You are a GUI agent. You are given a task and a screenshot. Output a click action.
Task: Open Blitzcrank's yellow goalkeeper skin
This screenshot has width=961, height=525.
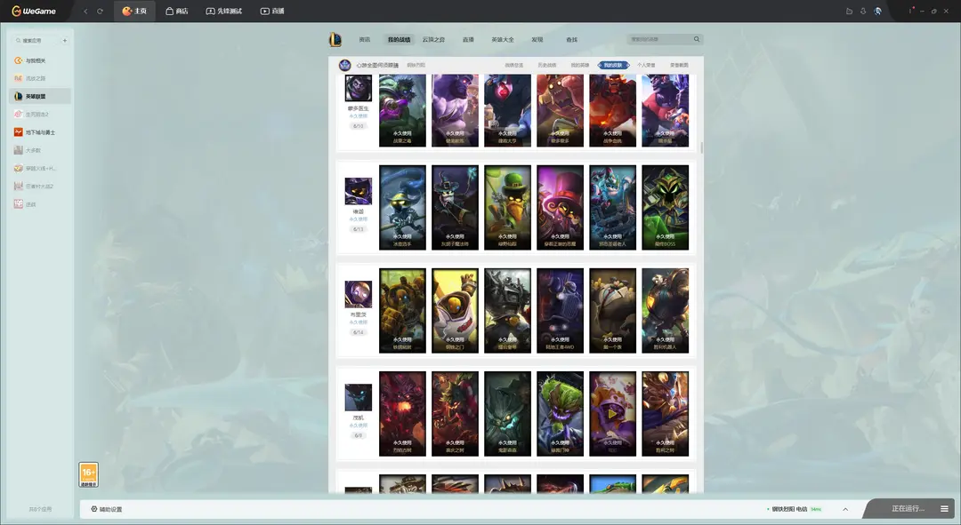(x=455, y=310)
